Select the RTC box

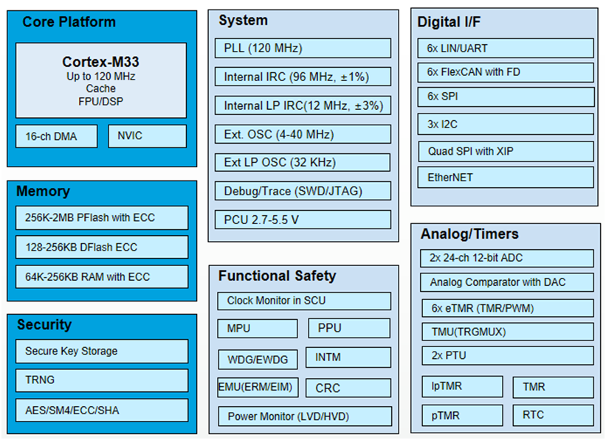553,415
